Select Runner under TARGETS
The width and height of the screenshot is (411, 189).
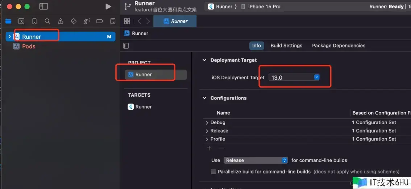pyautogui.click(x=140, y=107)
